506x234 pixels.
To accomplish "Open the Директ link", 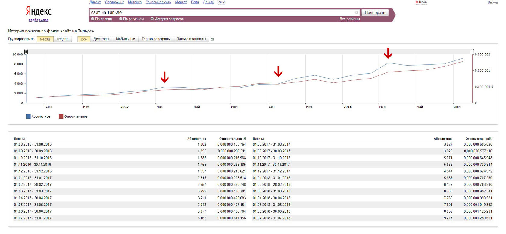I will click(x=95, y=2).
